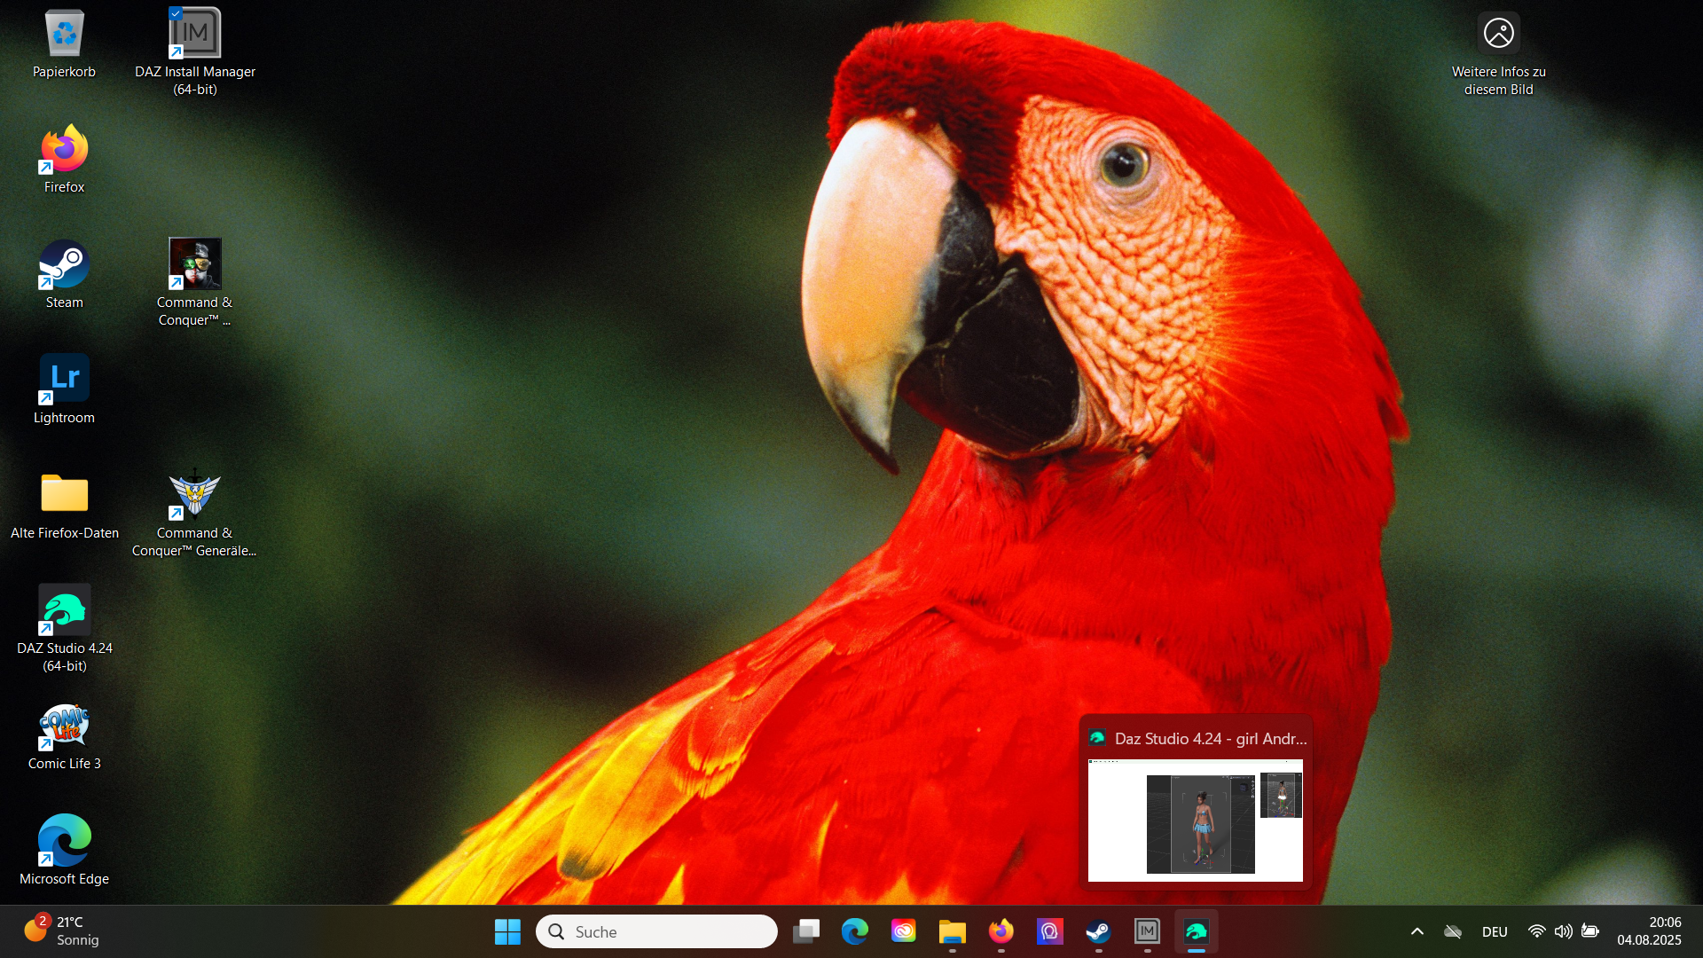Open the volume control in system tray

[x=1564, y=931]
